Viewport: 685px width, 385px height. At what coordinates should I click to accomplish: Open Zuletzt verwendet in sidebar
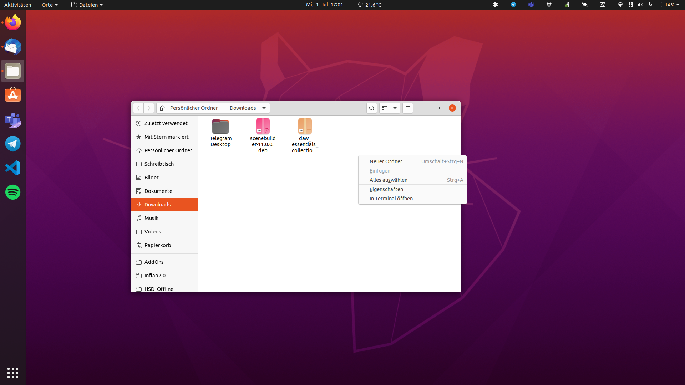[166, 123]
